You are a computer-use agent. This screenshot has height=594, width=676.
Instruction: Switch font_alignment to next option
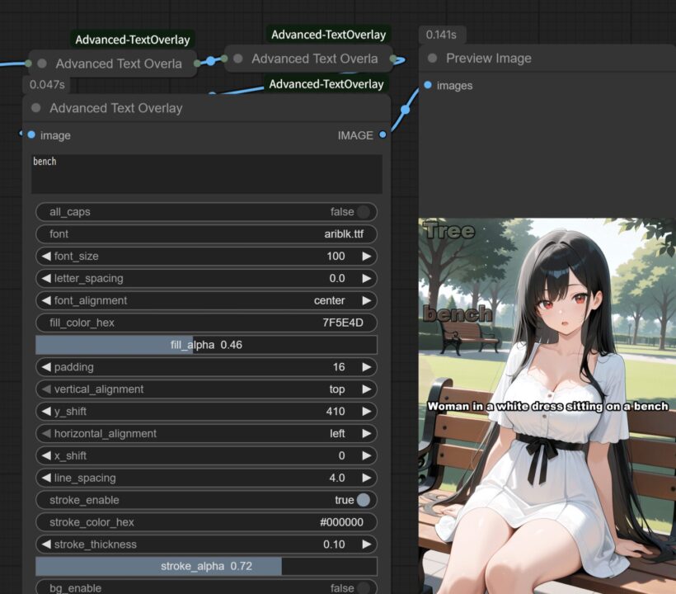click(x=367, y=300)
